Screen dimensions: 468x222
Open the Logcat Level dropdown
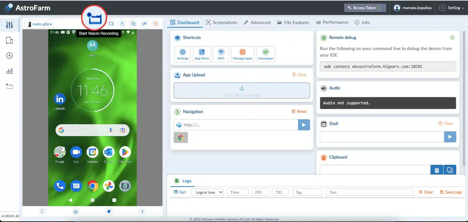(x=207, y=192)
